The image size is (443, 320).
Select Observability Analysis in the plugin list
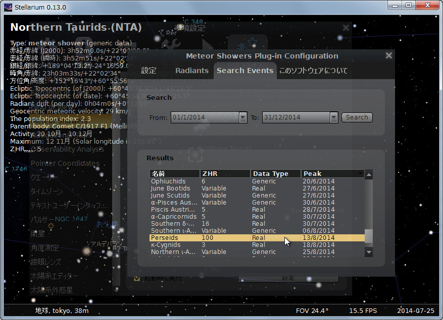(x=68, y=149)
